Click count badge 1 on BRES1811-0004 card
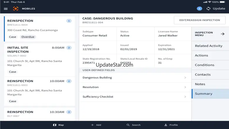The image size is (229, 129). [69, 21]
